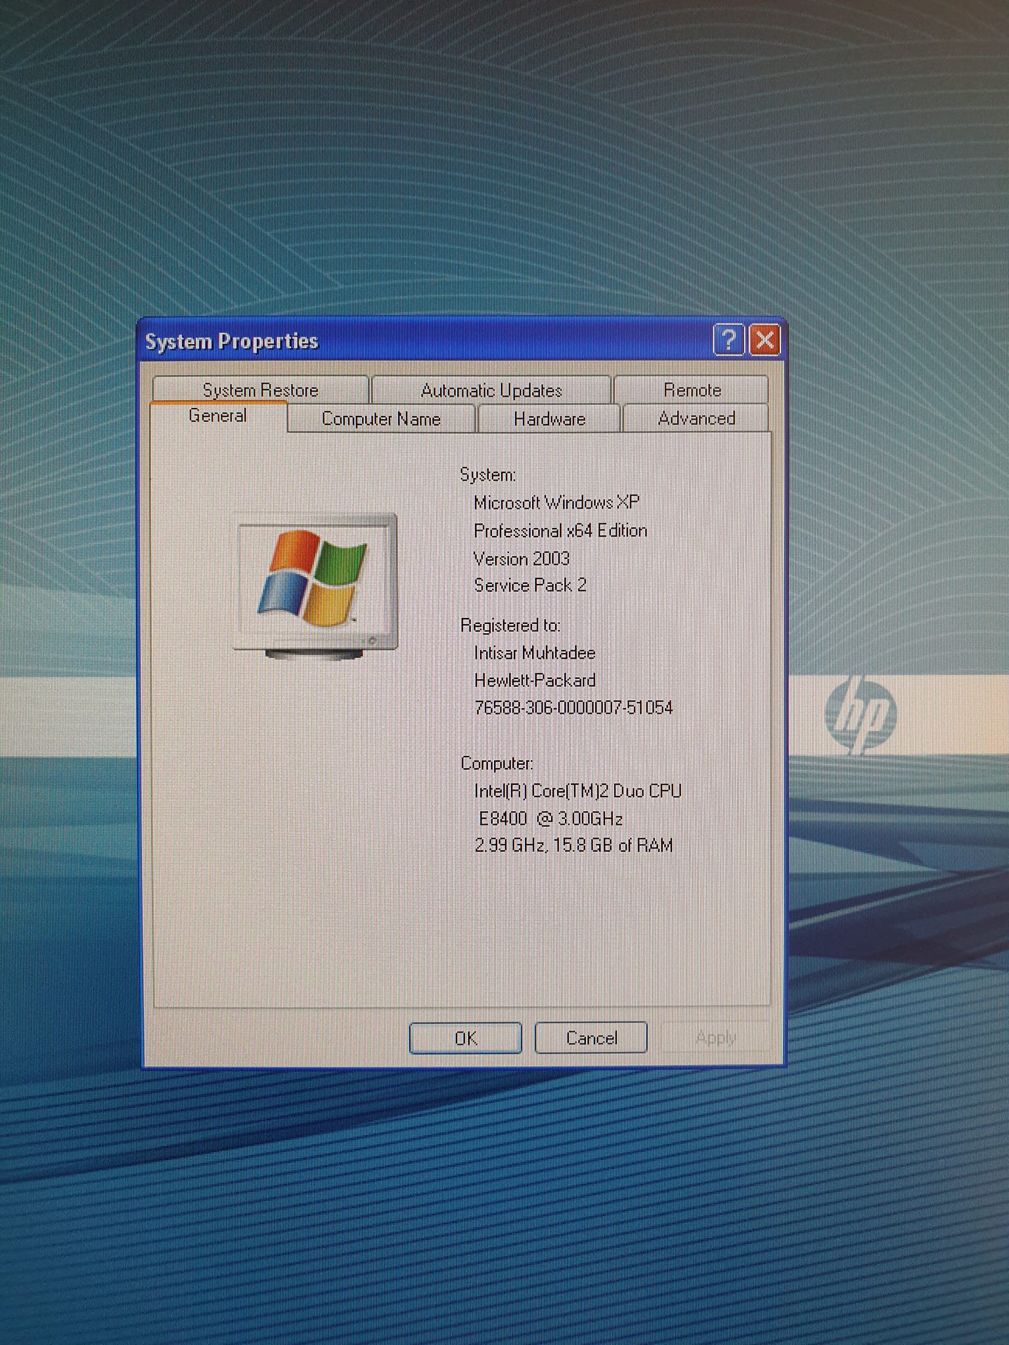The image size is (1009, 1345).
Task: Click the 'Hewlett-Packard' organization text
Action: (535, 680)
